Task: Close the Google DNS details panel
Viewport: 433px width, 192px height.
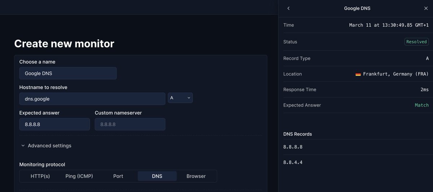Action: click(x=426, y=8)
